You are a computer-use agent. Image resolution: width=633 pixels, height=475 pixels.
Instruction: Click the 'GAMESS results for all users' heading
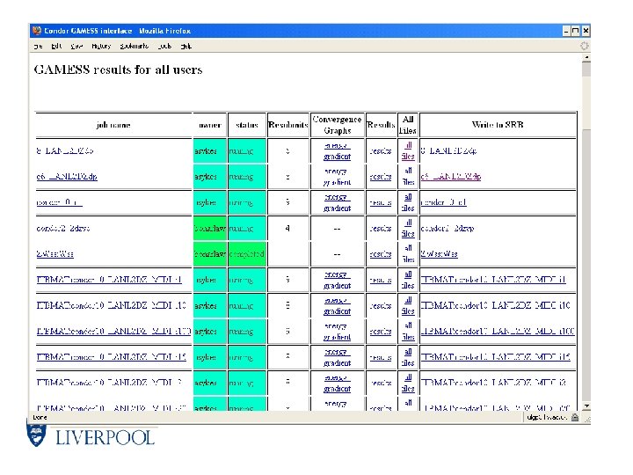coord(119,69)
